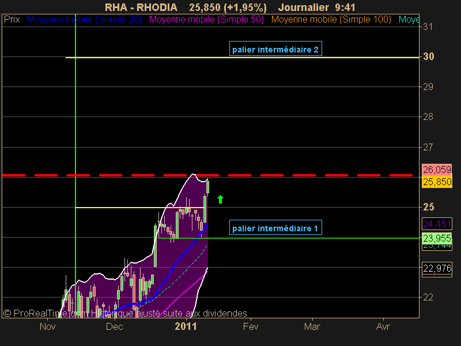
Task: Click the bold 30 price axis label
Action: tap(428, 56)
